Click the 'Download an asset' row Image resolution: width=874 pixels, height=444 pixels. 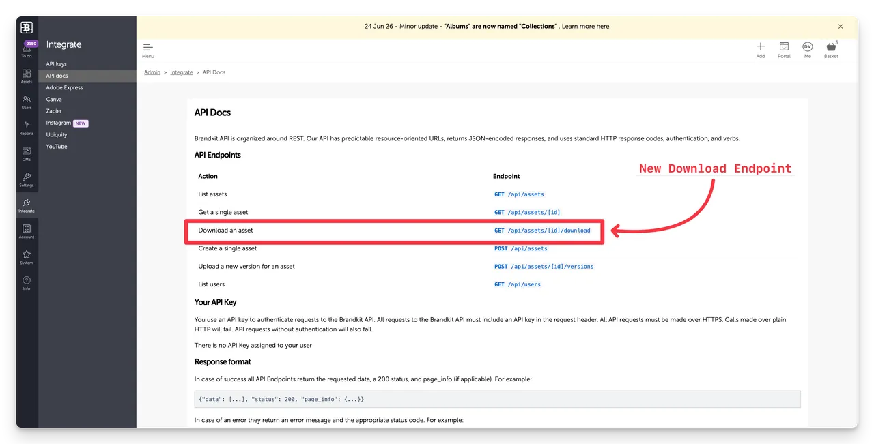click(225, 231)
